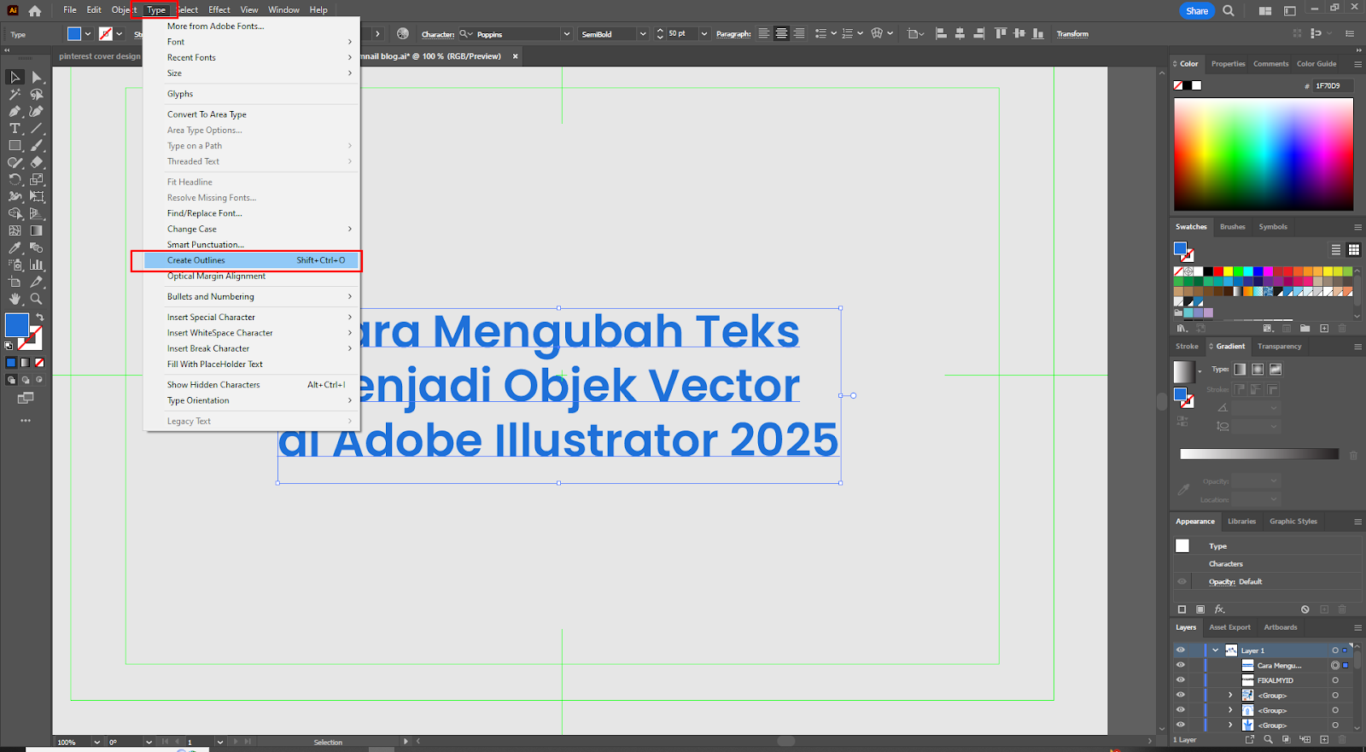Click the blue Fill color box in toolbar

click(x=17, y=325)
